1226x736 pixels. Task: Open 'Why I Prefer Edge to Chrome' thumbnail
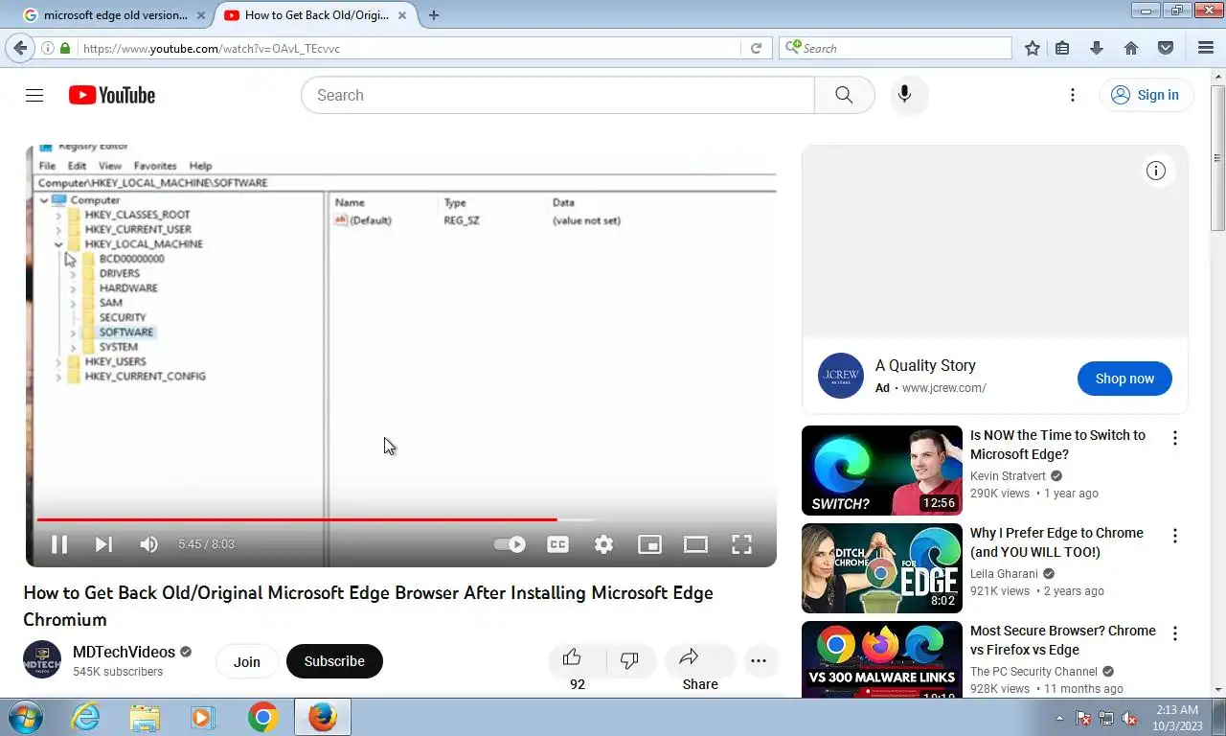[882, 568]
